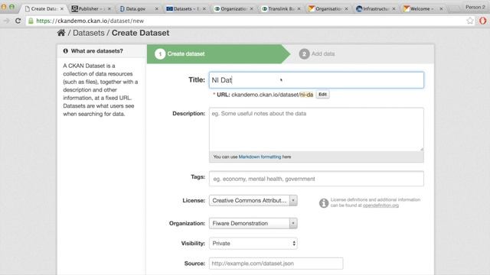Open the Welcome tab
The width and height of the screenshot is (490, 275).
pyautogui.click(x=422, y=8)
